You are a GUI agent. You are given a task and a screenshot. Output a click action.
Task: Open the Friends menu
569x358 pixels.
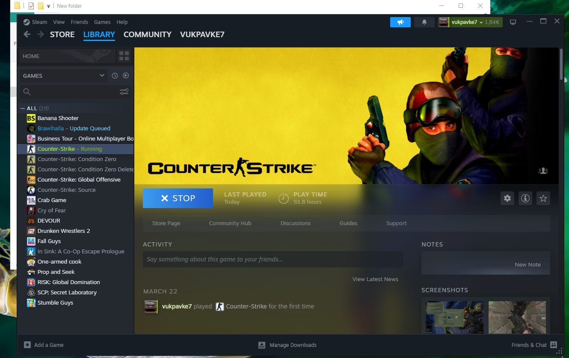tap(79, 22)
